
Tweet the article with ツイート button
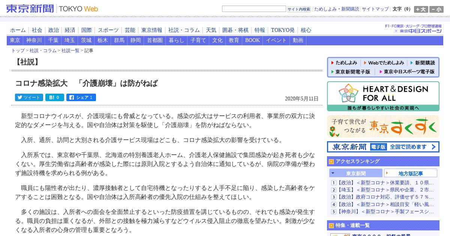[x=29, y=97]
